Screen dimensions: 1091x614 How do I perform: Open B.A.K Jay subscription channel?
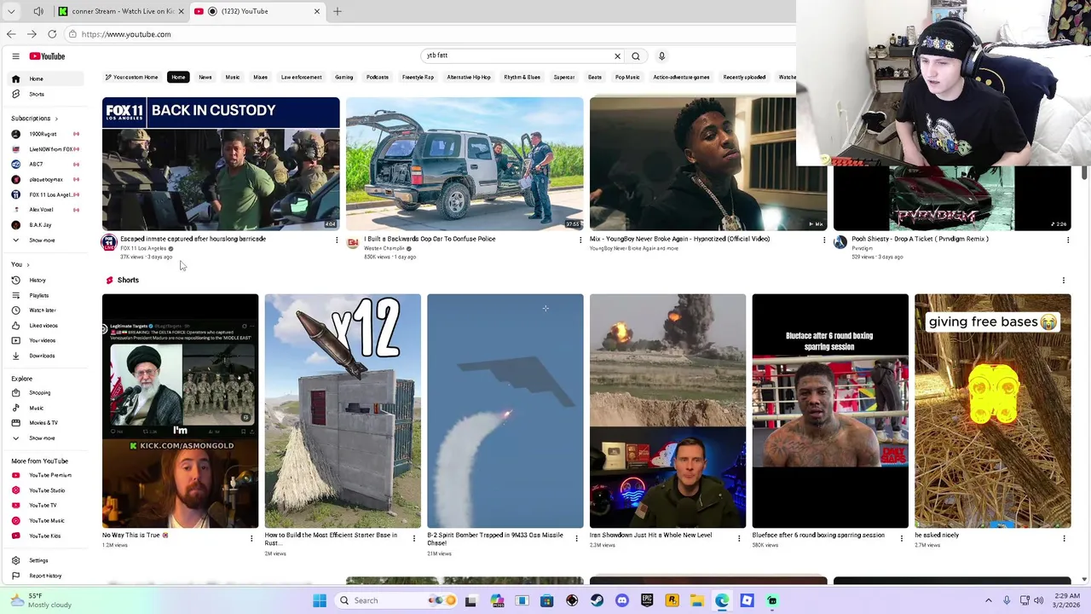tap(47, 225)
